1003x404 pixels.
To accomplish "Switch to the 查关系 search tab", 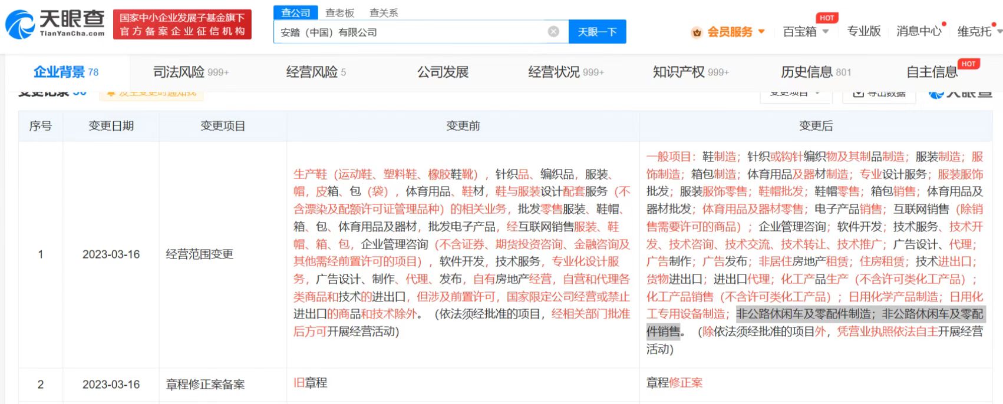I will point(384,12).
